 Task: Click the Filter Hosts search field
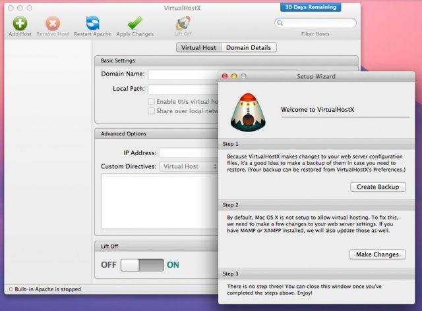click(x=316, y=23)
